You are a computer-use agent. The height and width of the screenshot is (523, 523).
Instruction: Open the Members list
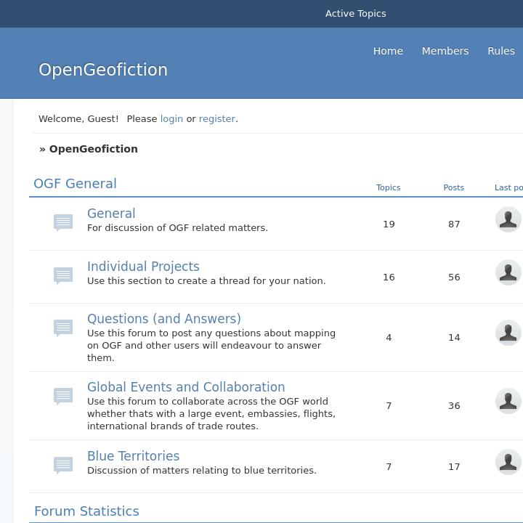click(445, 51)
